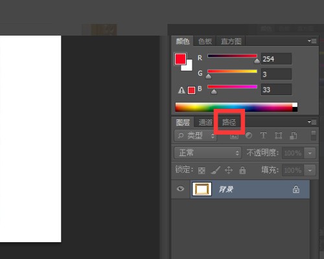The width and height of the screenshot is (324, 259).
Task: Click the R value input field
Action: coord(276,59)
